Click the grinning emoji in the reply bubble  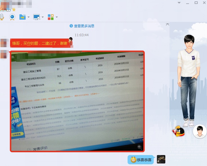coord(133,160)
